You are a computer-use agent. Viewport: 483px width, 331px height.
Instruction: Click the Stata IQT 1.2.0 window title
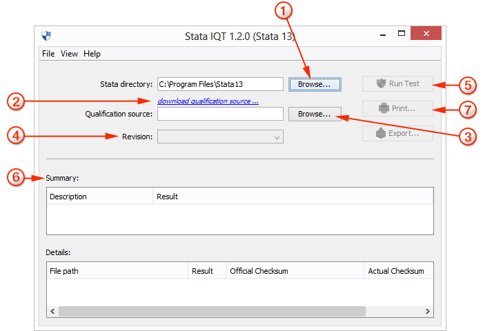(x=239, y=37)
